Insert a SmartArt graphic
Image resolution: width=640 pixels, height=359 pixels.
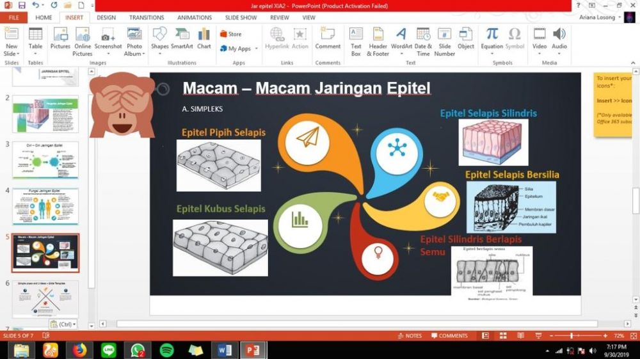(182, 39)
